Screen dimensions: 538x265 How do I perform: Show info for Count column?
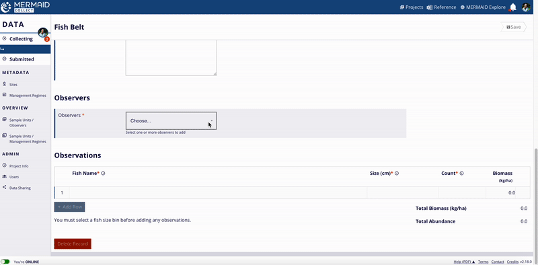tap(461, 174)
